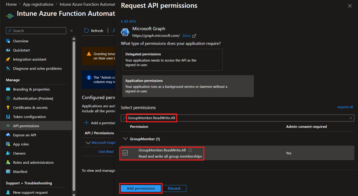Screen dimensions: 358x196
Task: Click the Yes admin consent value
Action: pos(289,153)
